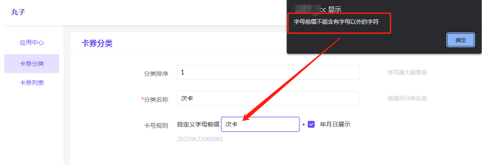
Task: Click the 分类排序 field label
Action: click(156, 74)
